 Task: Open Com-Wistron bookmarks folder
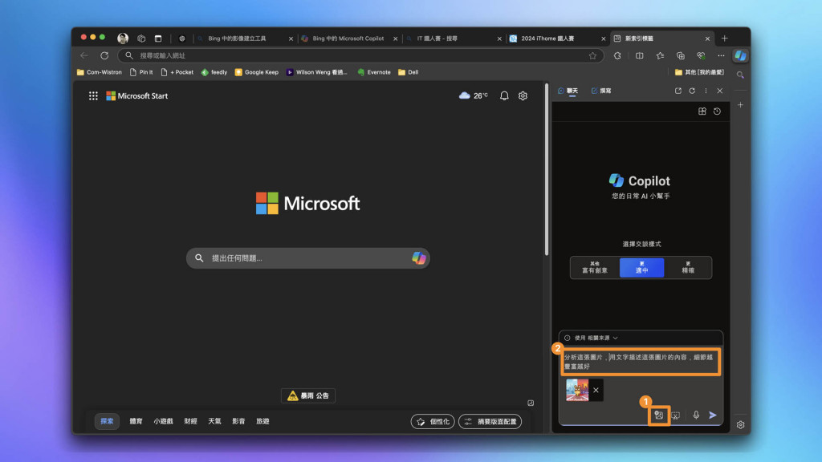pyautogui.click(x=99, y=72)
